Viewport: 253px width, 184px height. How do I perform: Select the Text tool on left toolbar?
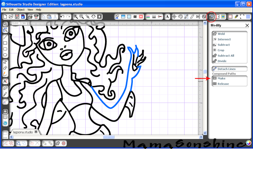point(5,81)
